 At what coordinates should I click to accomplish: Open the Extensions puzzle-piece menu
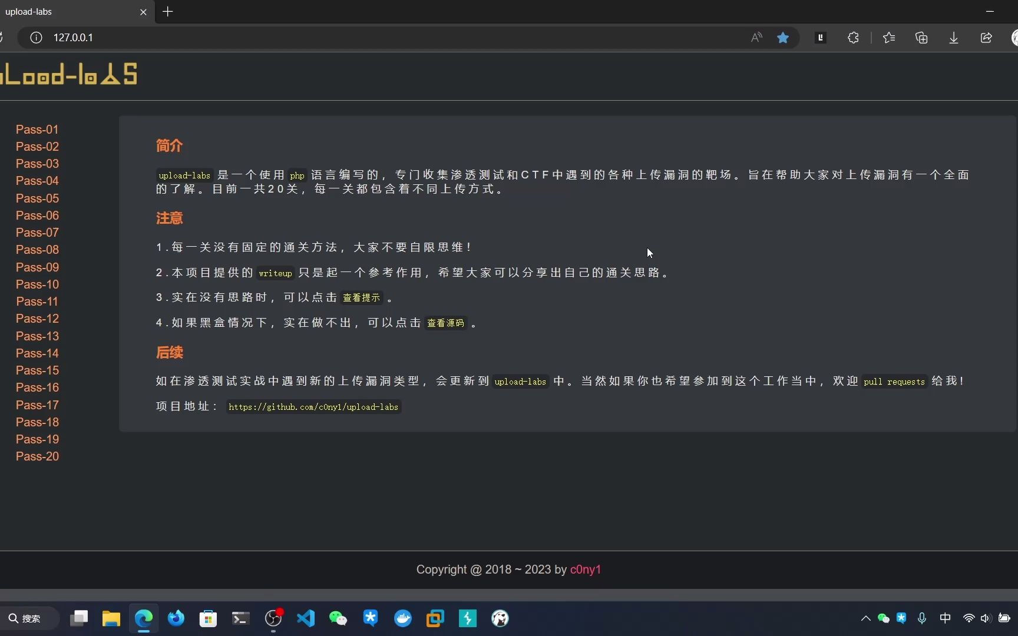(x=853, y=38)
